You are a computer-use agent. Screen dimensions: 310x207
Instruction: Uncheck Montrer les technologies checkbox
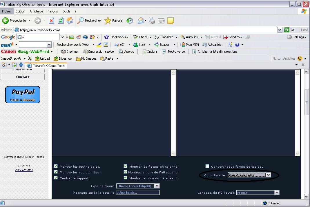coord(56,166)
